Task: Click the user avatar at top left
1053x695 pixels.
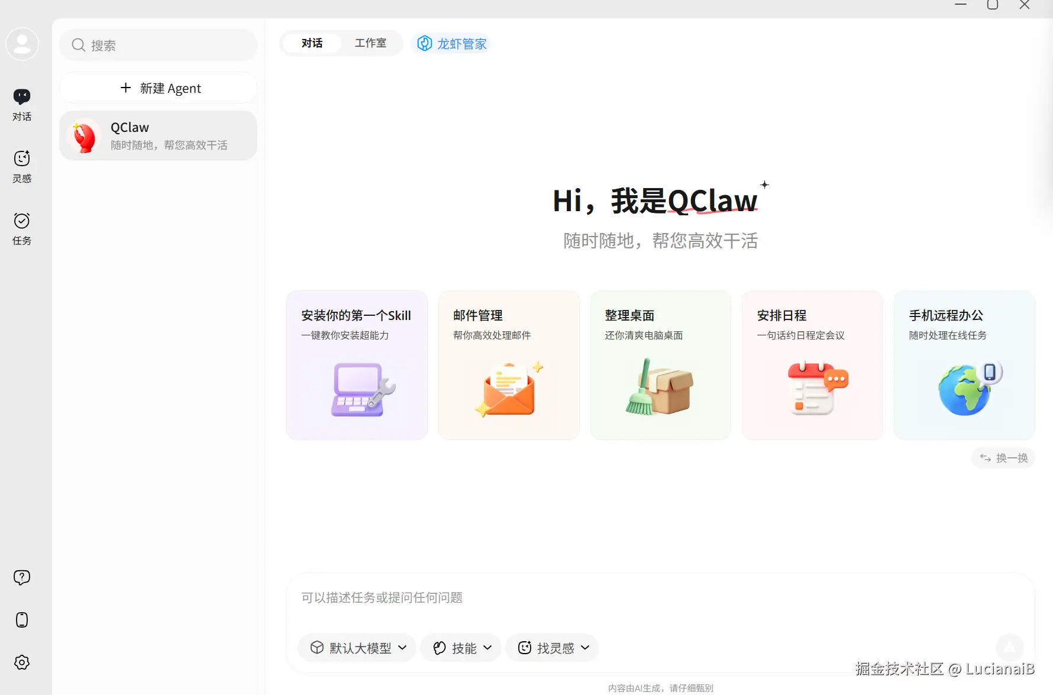Action: 22,44
